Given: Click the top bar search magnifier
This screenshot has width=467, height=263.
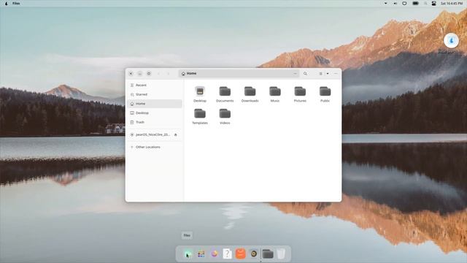Looking at the screenshot, I should coord(425,3).
